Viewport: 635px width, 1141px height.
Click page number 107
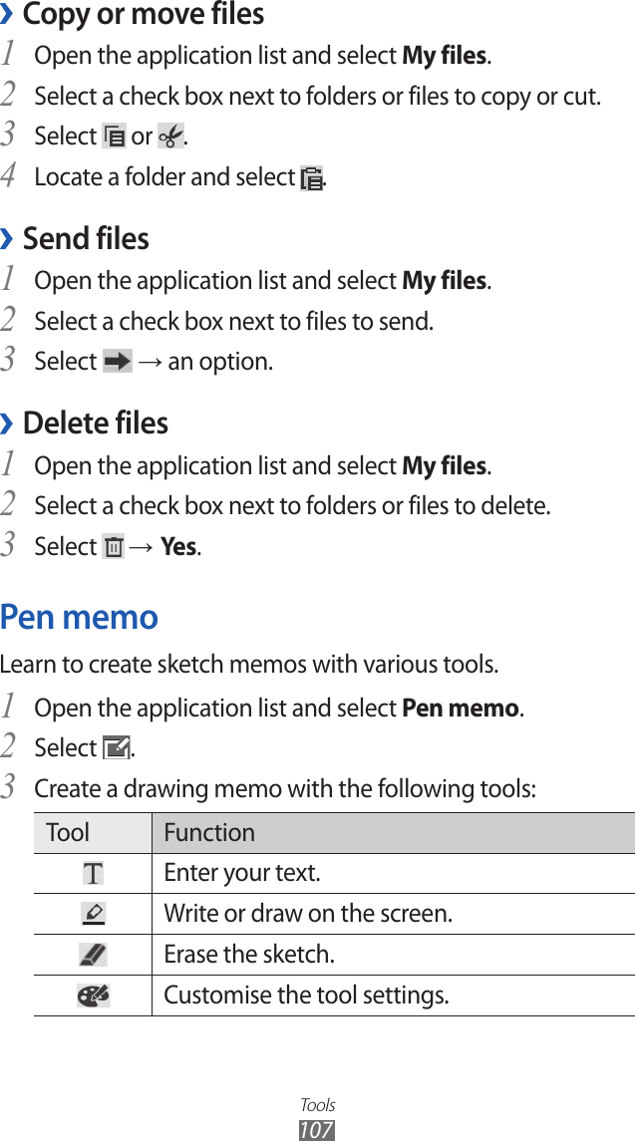click(317, 1130)
